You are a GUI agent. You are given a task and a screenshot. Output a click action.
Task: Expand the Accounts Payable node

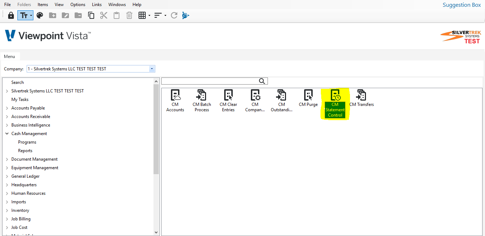click(x=7, y=108)
